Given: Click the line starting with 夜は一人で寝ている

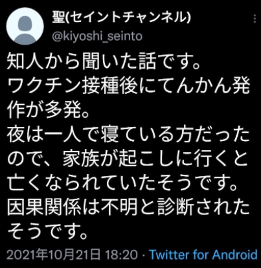Looking at the screenshot, I should click(x=128, y=135).
